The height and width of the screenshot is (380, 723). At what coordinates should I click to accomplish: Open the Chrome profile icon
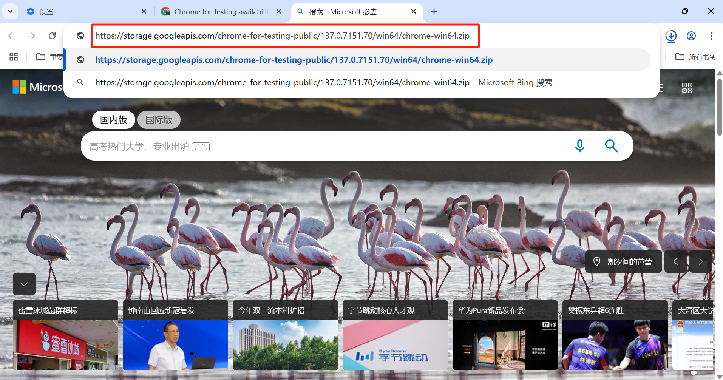tap(691, 36)
